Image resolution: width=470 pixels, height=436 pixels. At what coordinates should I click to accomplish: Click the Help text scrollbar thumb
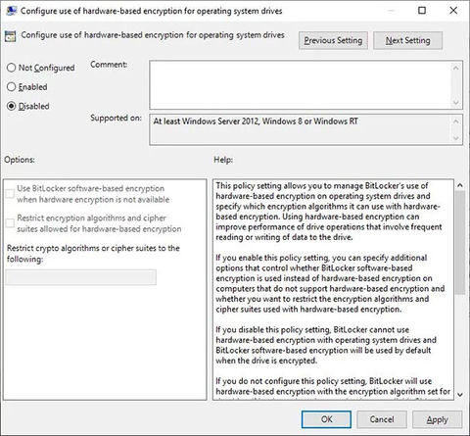460,243
